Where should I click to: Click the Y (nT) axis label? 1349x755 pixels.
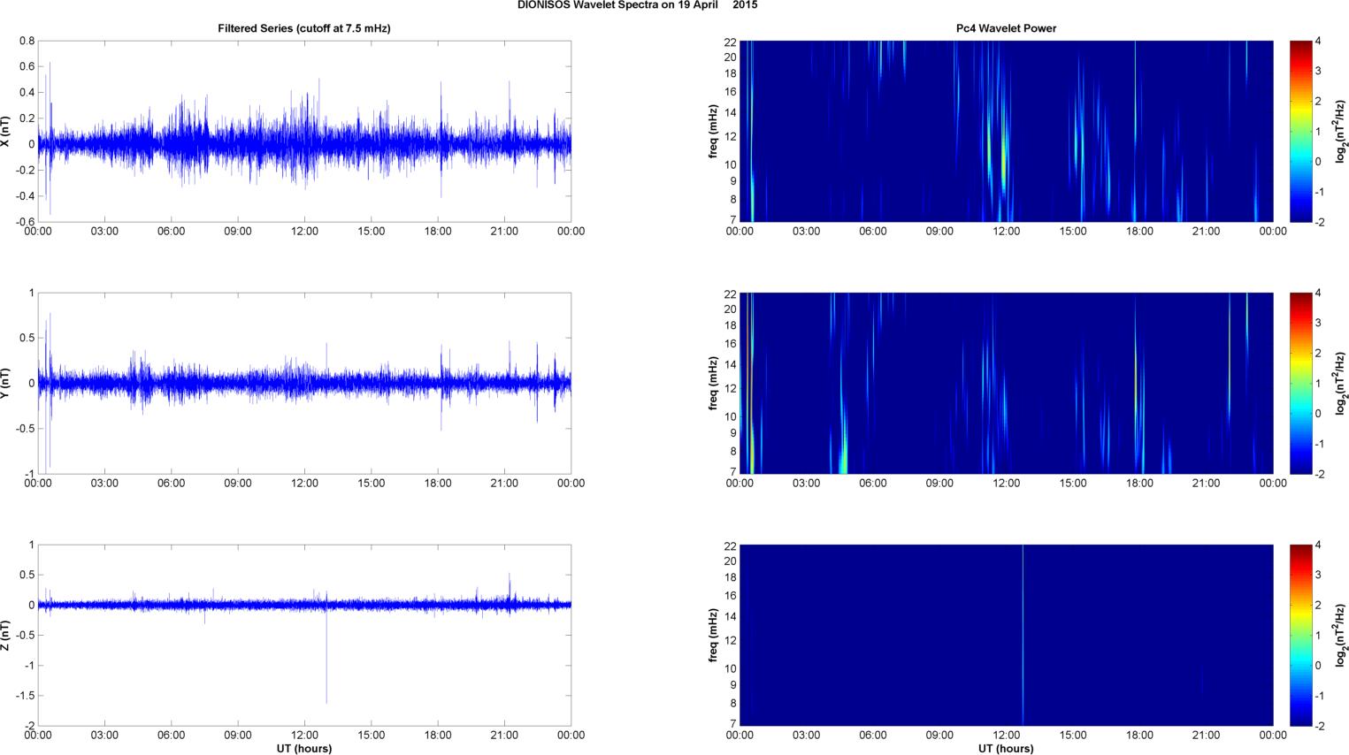click(6, 383)
